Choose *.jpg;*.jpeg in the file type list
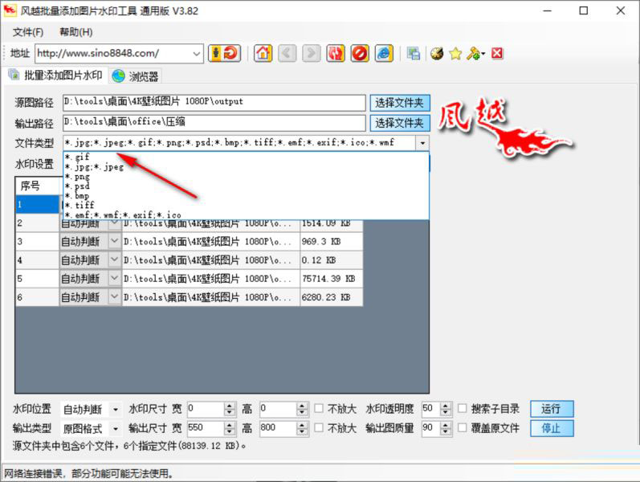 tap(246, 166)
